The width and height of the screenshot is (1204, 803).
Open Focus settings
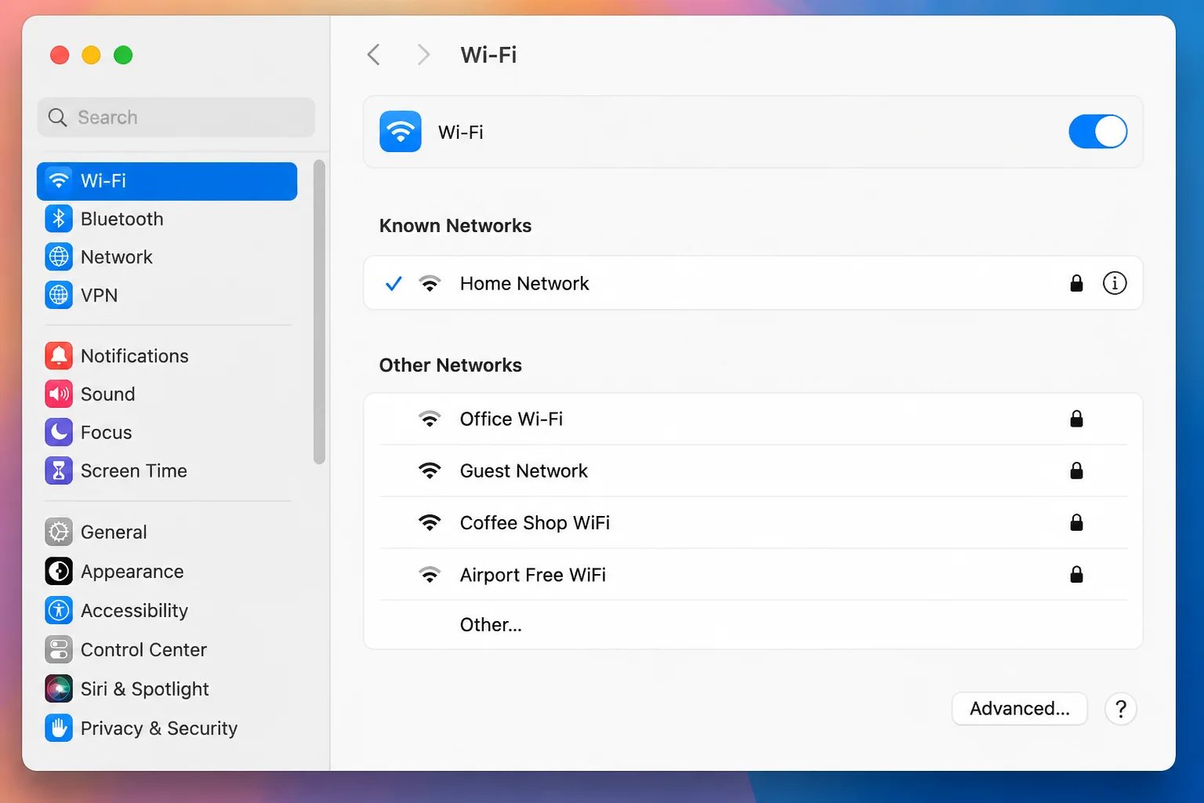[x=167, y=433]
